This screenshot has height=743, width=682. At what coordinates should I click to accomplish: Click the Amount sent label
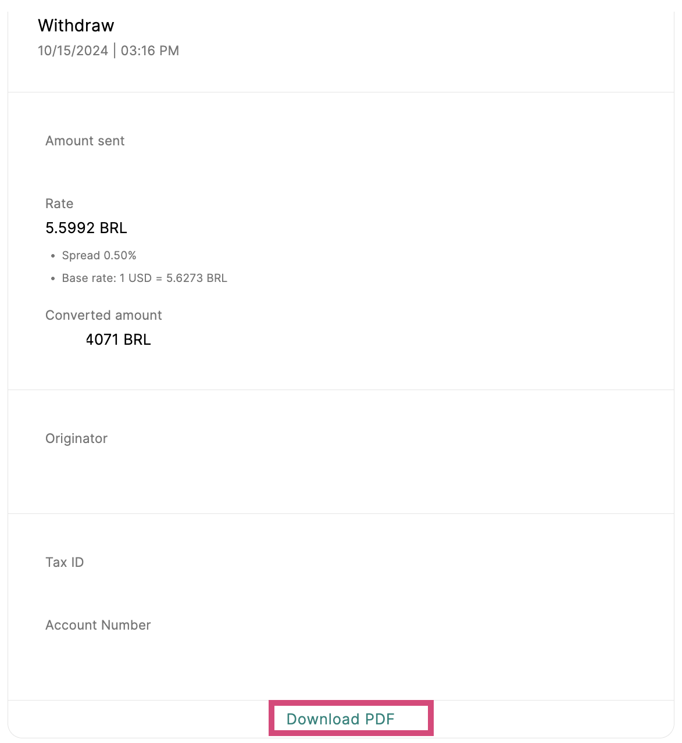click(85, 141)
